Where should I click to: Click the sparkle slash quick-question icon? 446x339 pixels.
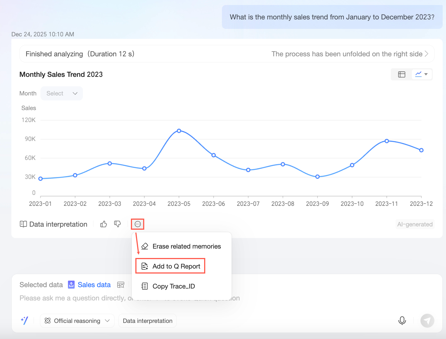coord(25,321)
